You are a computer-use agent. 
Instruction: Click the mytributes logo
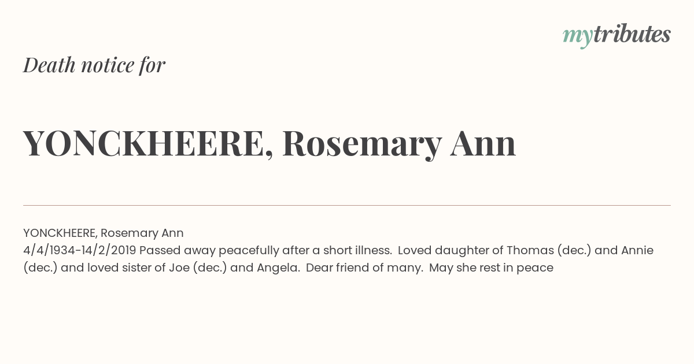point(617,35)
